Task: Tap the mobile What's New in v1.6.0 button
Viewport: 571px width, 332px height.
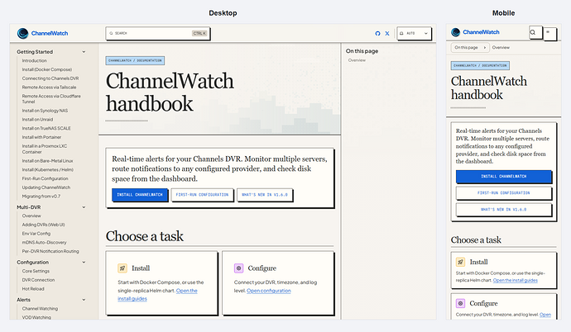Action: (504, 210)
